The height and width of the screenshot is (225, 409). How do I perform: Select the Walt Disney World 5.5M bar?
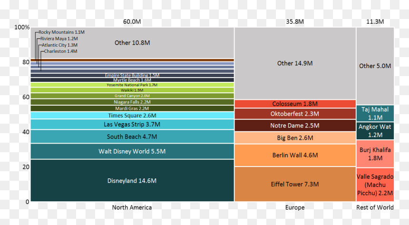(x=132, y=151)
